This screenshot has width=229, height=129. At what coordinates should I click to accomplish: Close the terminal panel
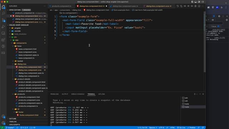coord(203,94)
